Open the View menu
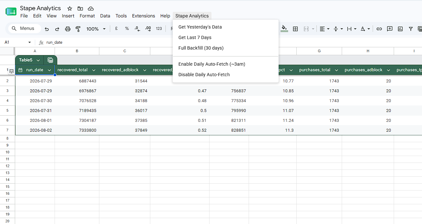 click(x=52, y=16)
